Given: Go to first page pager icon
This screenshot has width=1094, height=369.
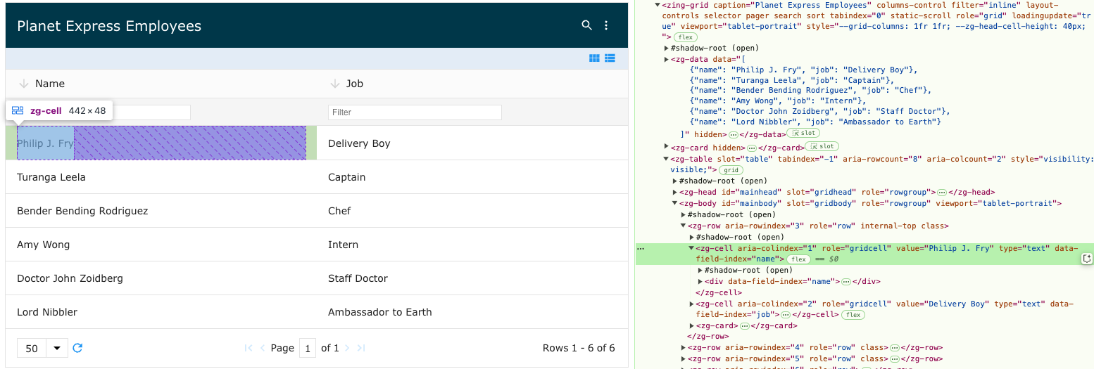Looking at the screenshot, I should point(249,348).
